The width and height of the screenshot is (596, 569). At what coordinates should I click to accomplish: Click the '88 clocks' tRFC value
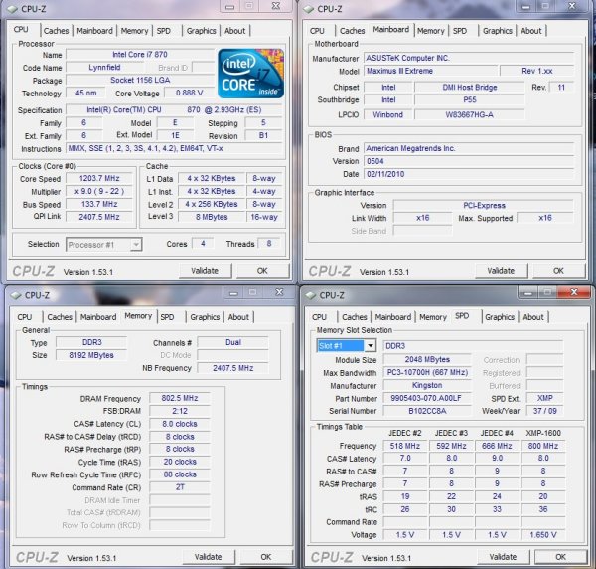(180, 474)
